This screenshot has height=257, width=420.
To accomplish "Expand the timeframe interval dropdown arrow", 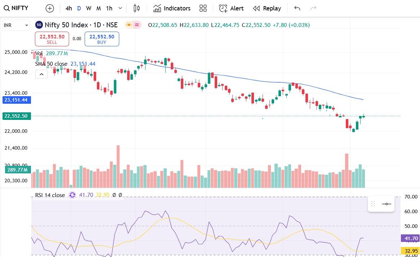I will [120, 8].
